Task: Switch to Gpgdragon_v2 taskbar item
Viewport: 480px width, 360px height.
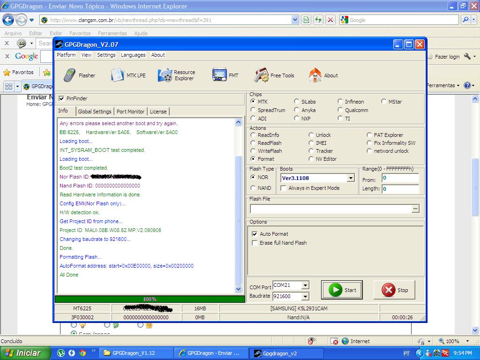Action: [x=286, y=353]
